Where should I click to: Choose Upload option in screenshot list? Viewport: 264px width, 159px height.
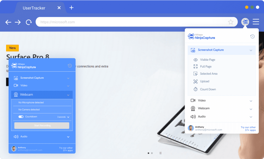pyautogui.click(x=205, y=81)
